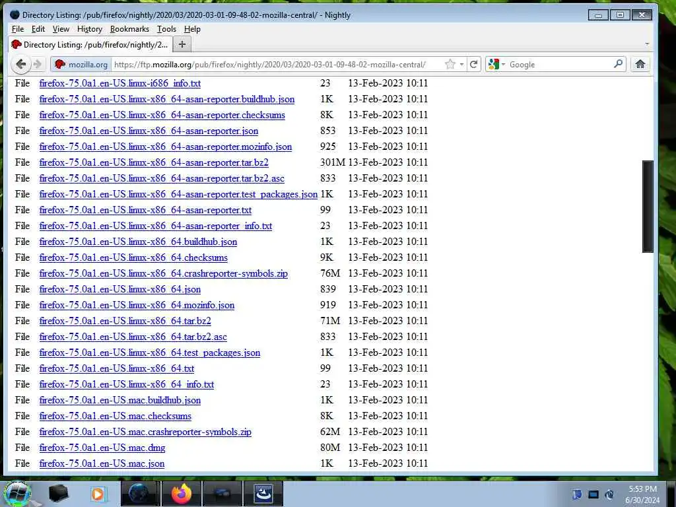This screenshot has width=676, height=507.
Task: Open the Help menu
Action: pyautogui.click(x=192, y=29)
